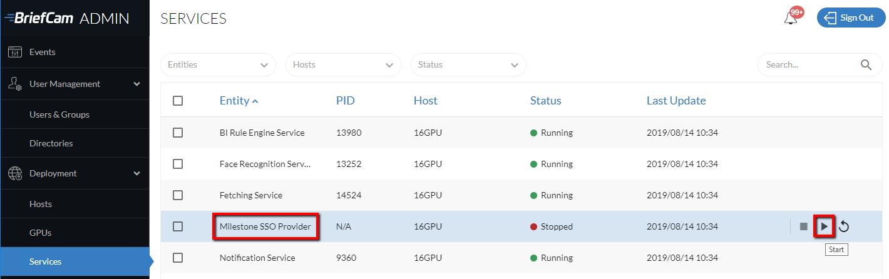Open the notifications bell icon

coord(791,18)
